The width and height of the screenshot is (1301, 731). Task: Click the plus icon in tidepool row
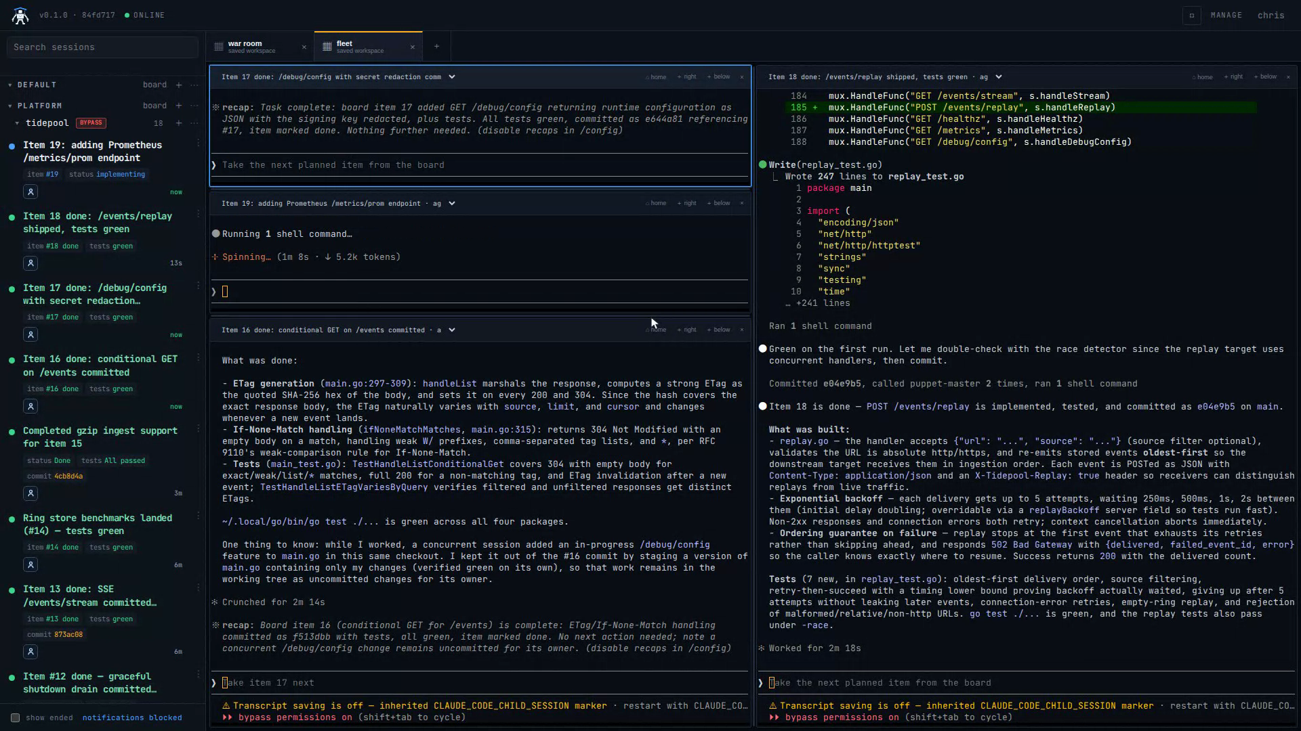(x=179, y=123)
